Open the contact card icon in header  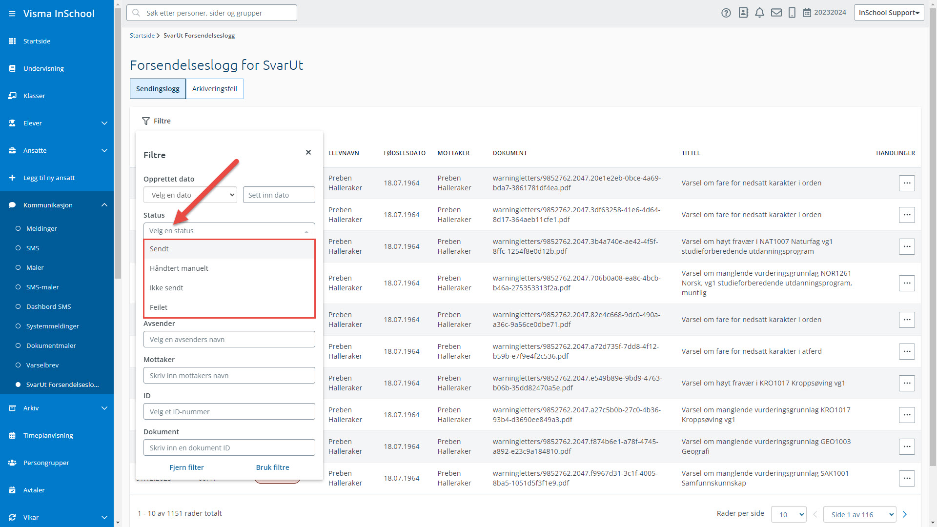pos(743,13)
